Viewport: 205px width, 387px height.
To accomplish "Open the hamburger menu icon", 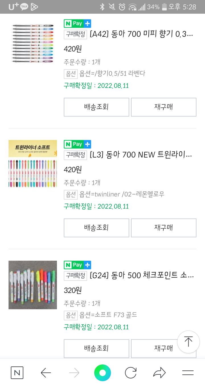I will tap(188, 373).
